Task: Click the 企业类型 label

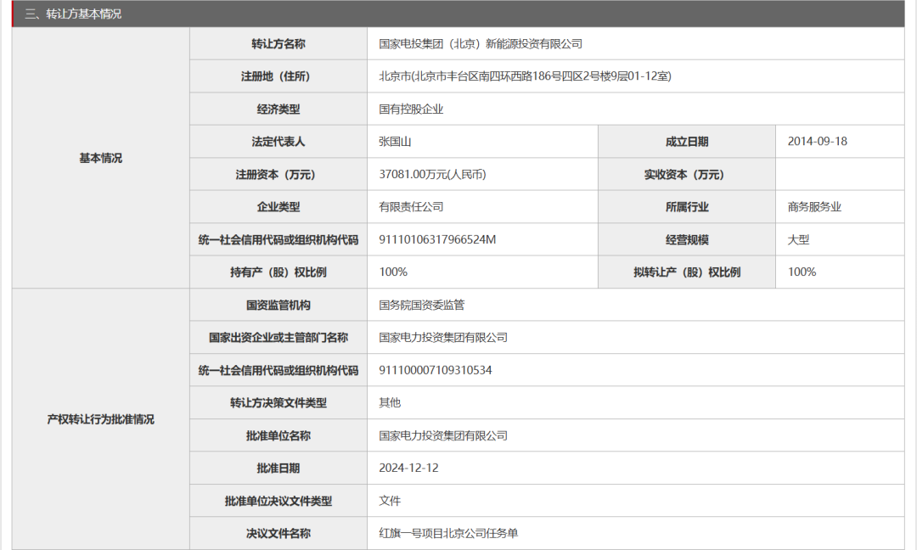Action: coord(278,207)
